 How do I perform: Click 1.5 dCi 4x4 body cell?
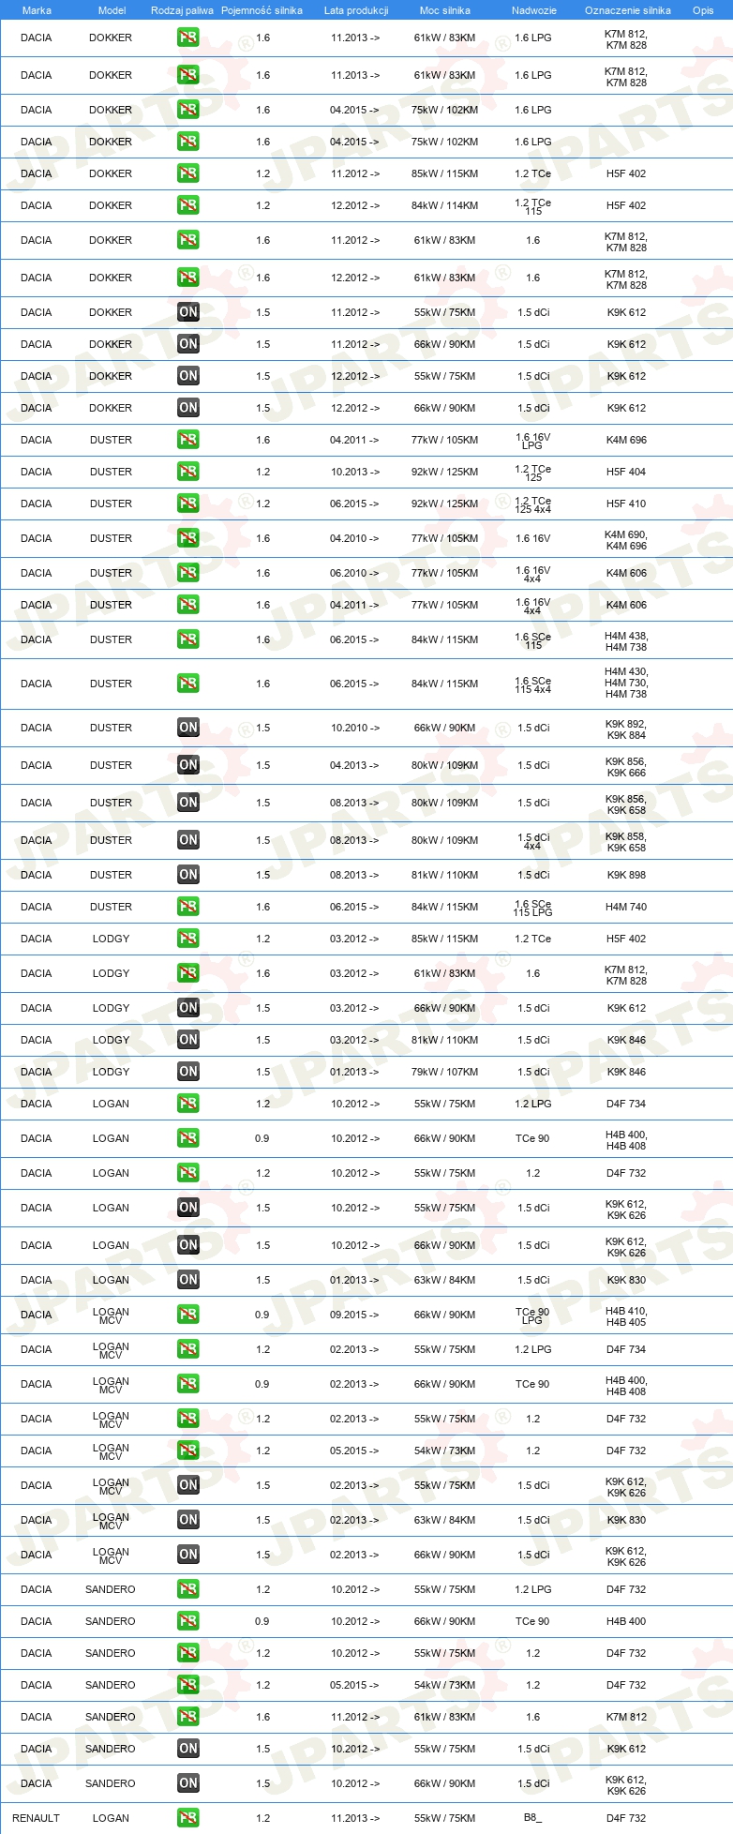click(x=532, y=841)
